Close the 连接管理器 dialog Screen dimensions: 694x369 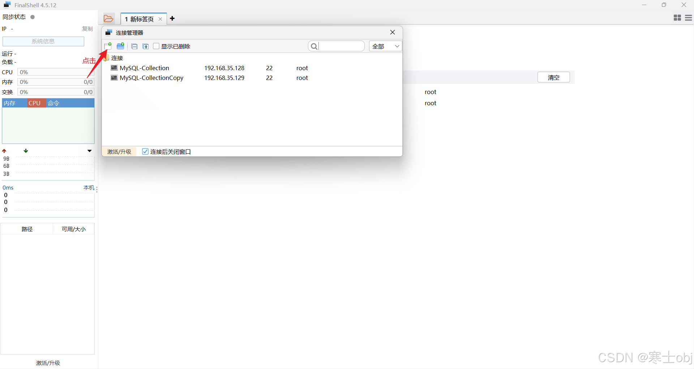click(x=393, y=32)
